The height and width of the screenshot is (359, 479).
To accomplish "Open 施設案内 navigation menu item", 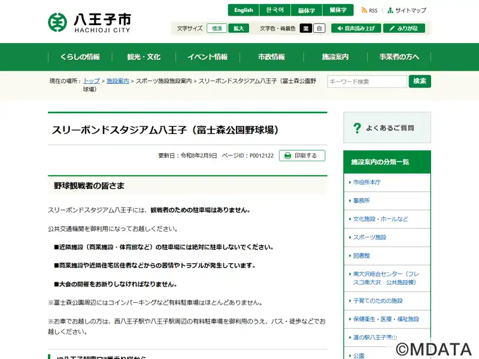I will [x=335, y=57].
